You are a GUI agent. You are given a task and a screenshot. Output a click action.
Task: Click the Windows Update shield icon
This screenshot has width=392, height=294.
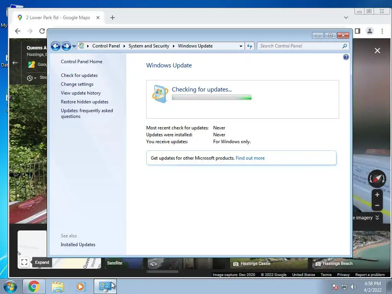(x=160, y=94)
